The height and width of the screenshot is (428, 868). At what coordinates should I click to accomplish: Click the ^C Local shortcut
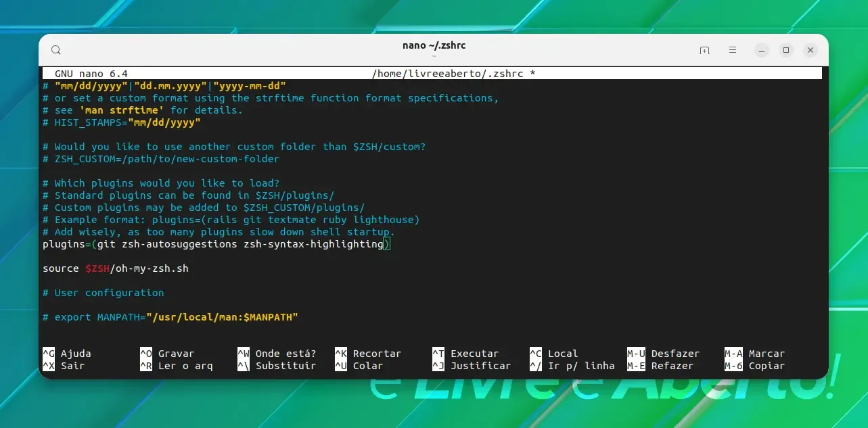[554, 354]
